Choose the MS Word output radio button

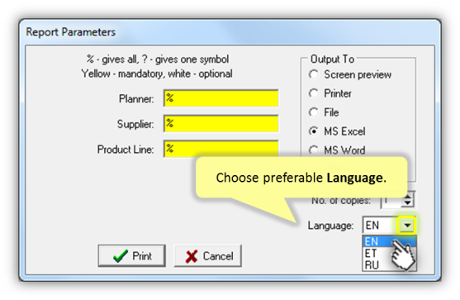point(314,150)
